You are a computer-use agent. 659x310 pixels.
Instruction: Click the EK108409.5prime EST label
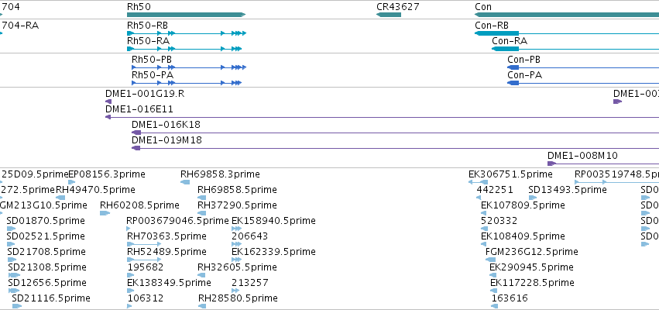[523, 236]
